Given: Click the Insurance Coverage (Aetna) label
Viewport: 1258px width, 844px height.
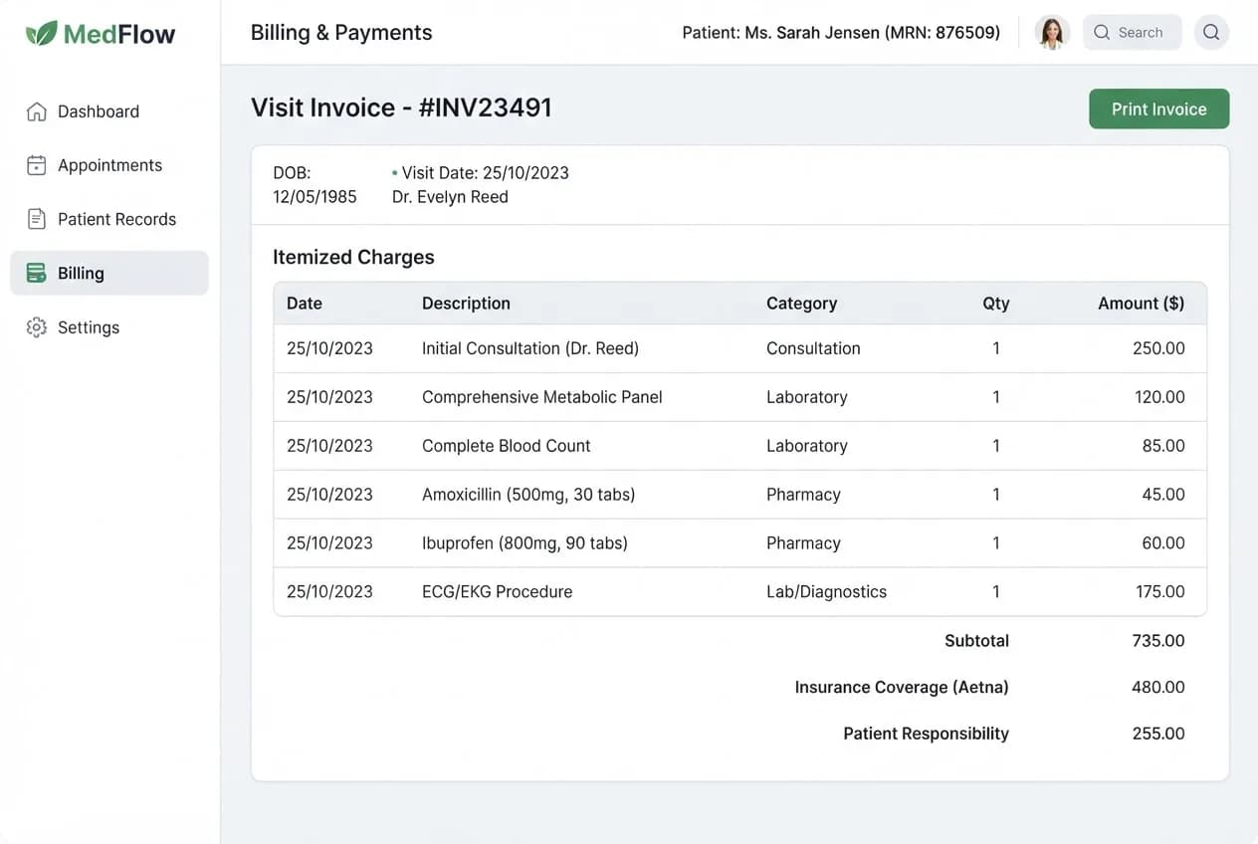Looking at the screenshot, I should pyautogui.click(x=902, y=688).
